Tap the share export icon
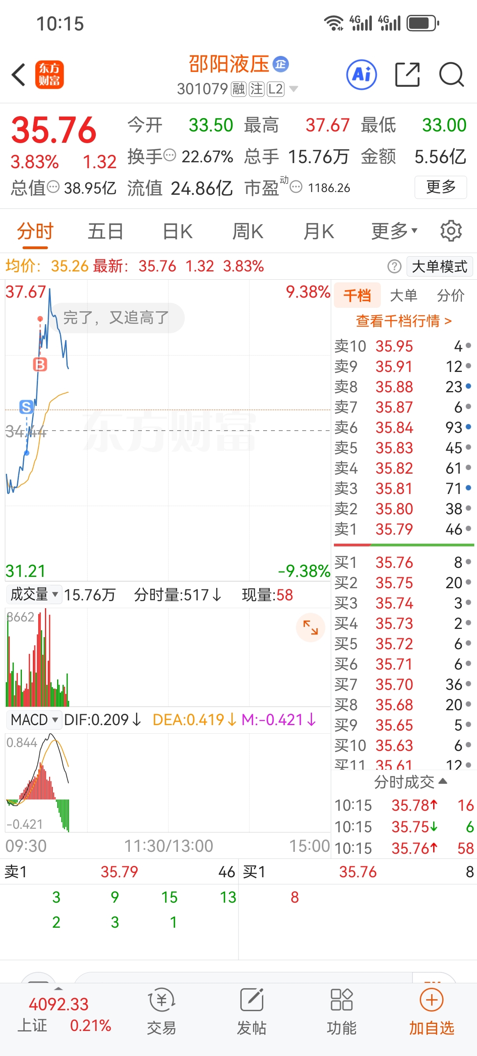The width and height of the screenshot is (477, 1056). [x=407, y=75]
